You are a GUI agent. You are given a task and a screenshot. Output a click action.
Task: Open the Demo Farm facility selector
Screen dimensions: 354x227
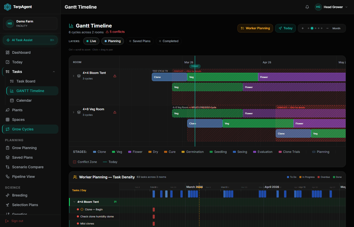tap(30, 23)
